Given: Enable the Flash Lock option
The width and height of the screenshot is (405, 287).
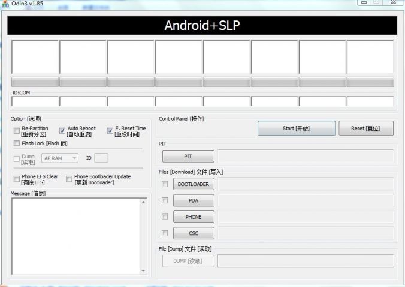Looking at the screenshot, I should pyautogui.click(x=16, y=143).
